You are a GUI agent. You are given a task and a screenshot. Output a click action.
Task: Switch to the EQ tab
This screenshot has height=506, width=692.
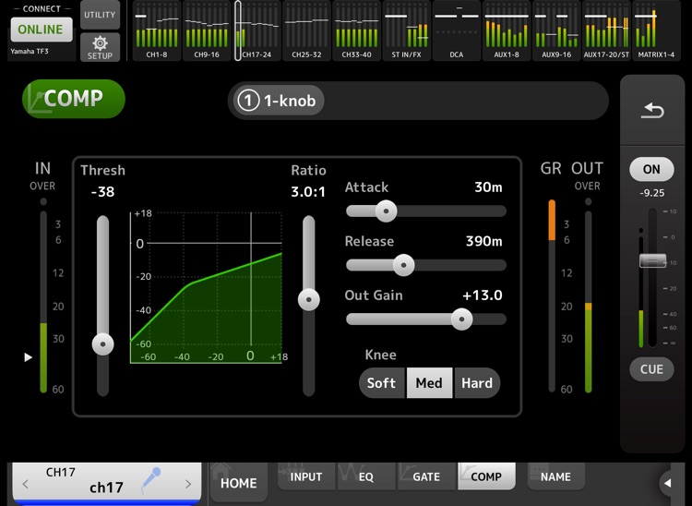pyautogui.click(x=366, y=476)
